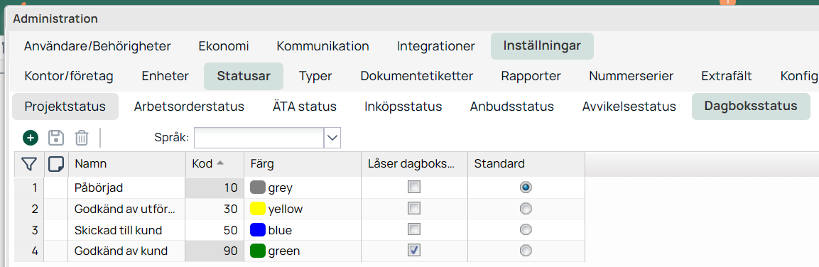The height and width of the screenshot is (267, 819).
Task: Click the 'Låser dagboks...' column header
Action: coord(414,164)
